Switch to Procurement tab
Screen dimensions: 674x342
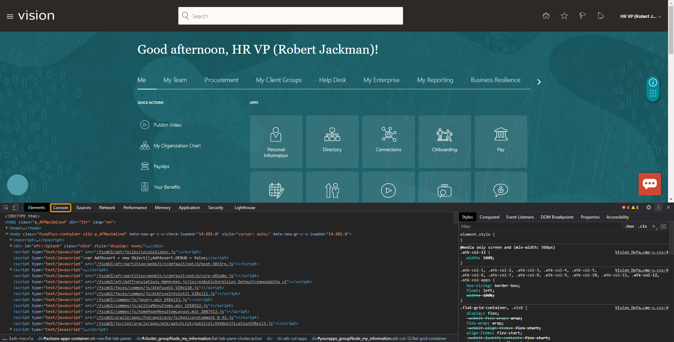pyautogui.click(x=222, y=80)
